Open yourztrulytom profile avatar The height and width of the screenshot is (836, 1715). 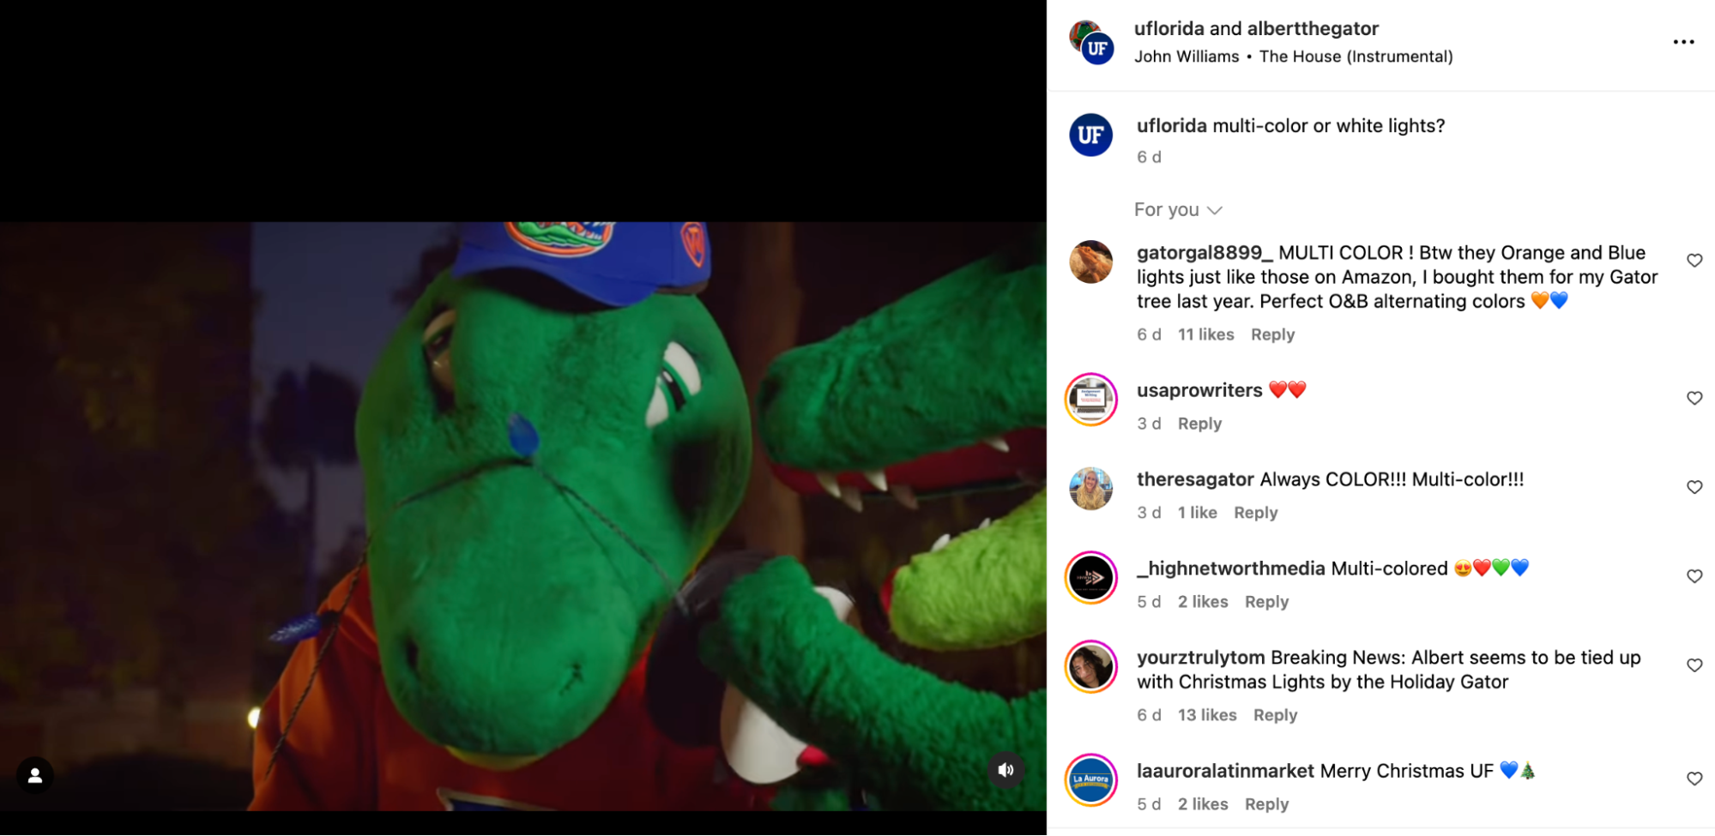(1090, 667)
